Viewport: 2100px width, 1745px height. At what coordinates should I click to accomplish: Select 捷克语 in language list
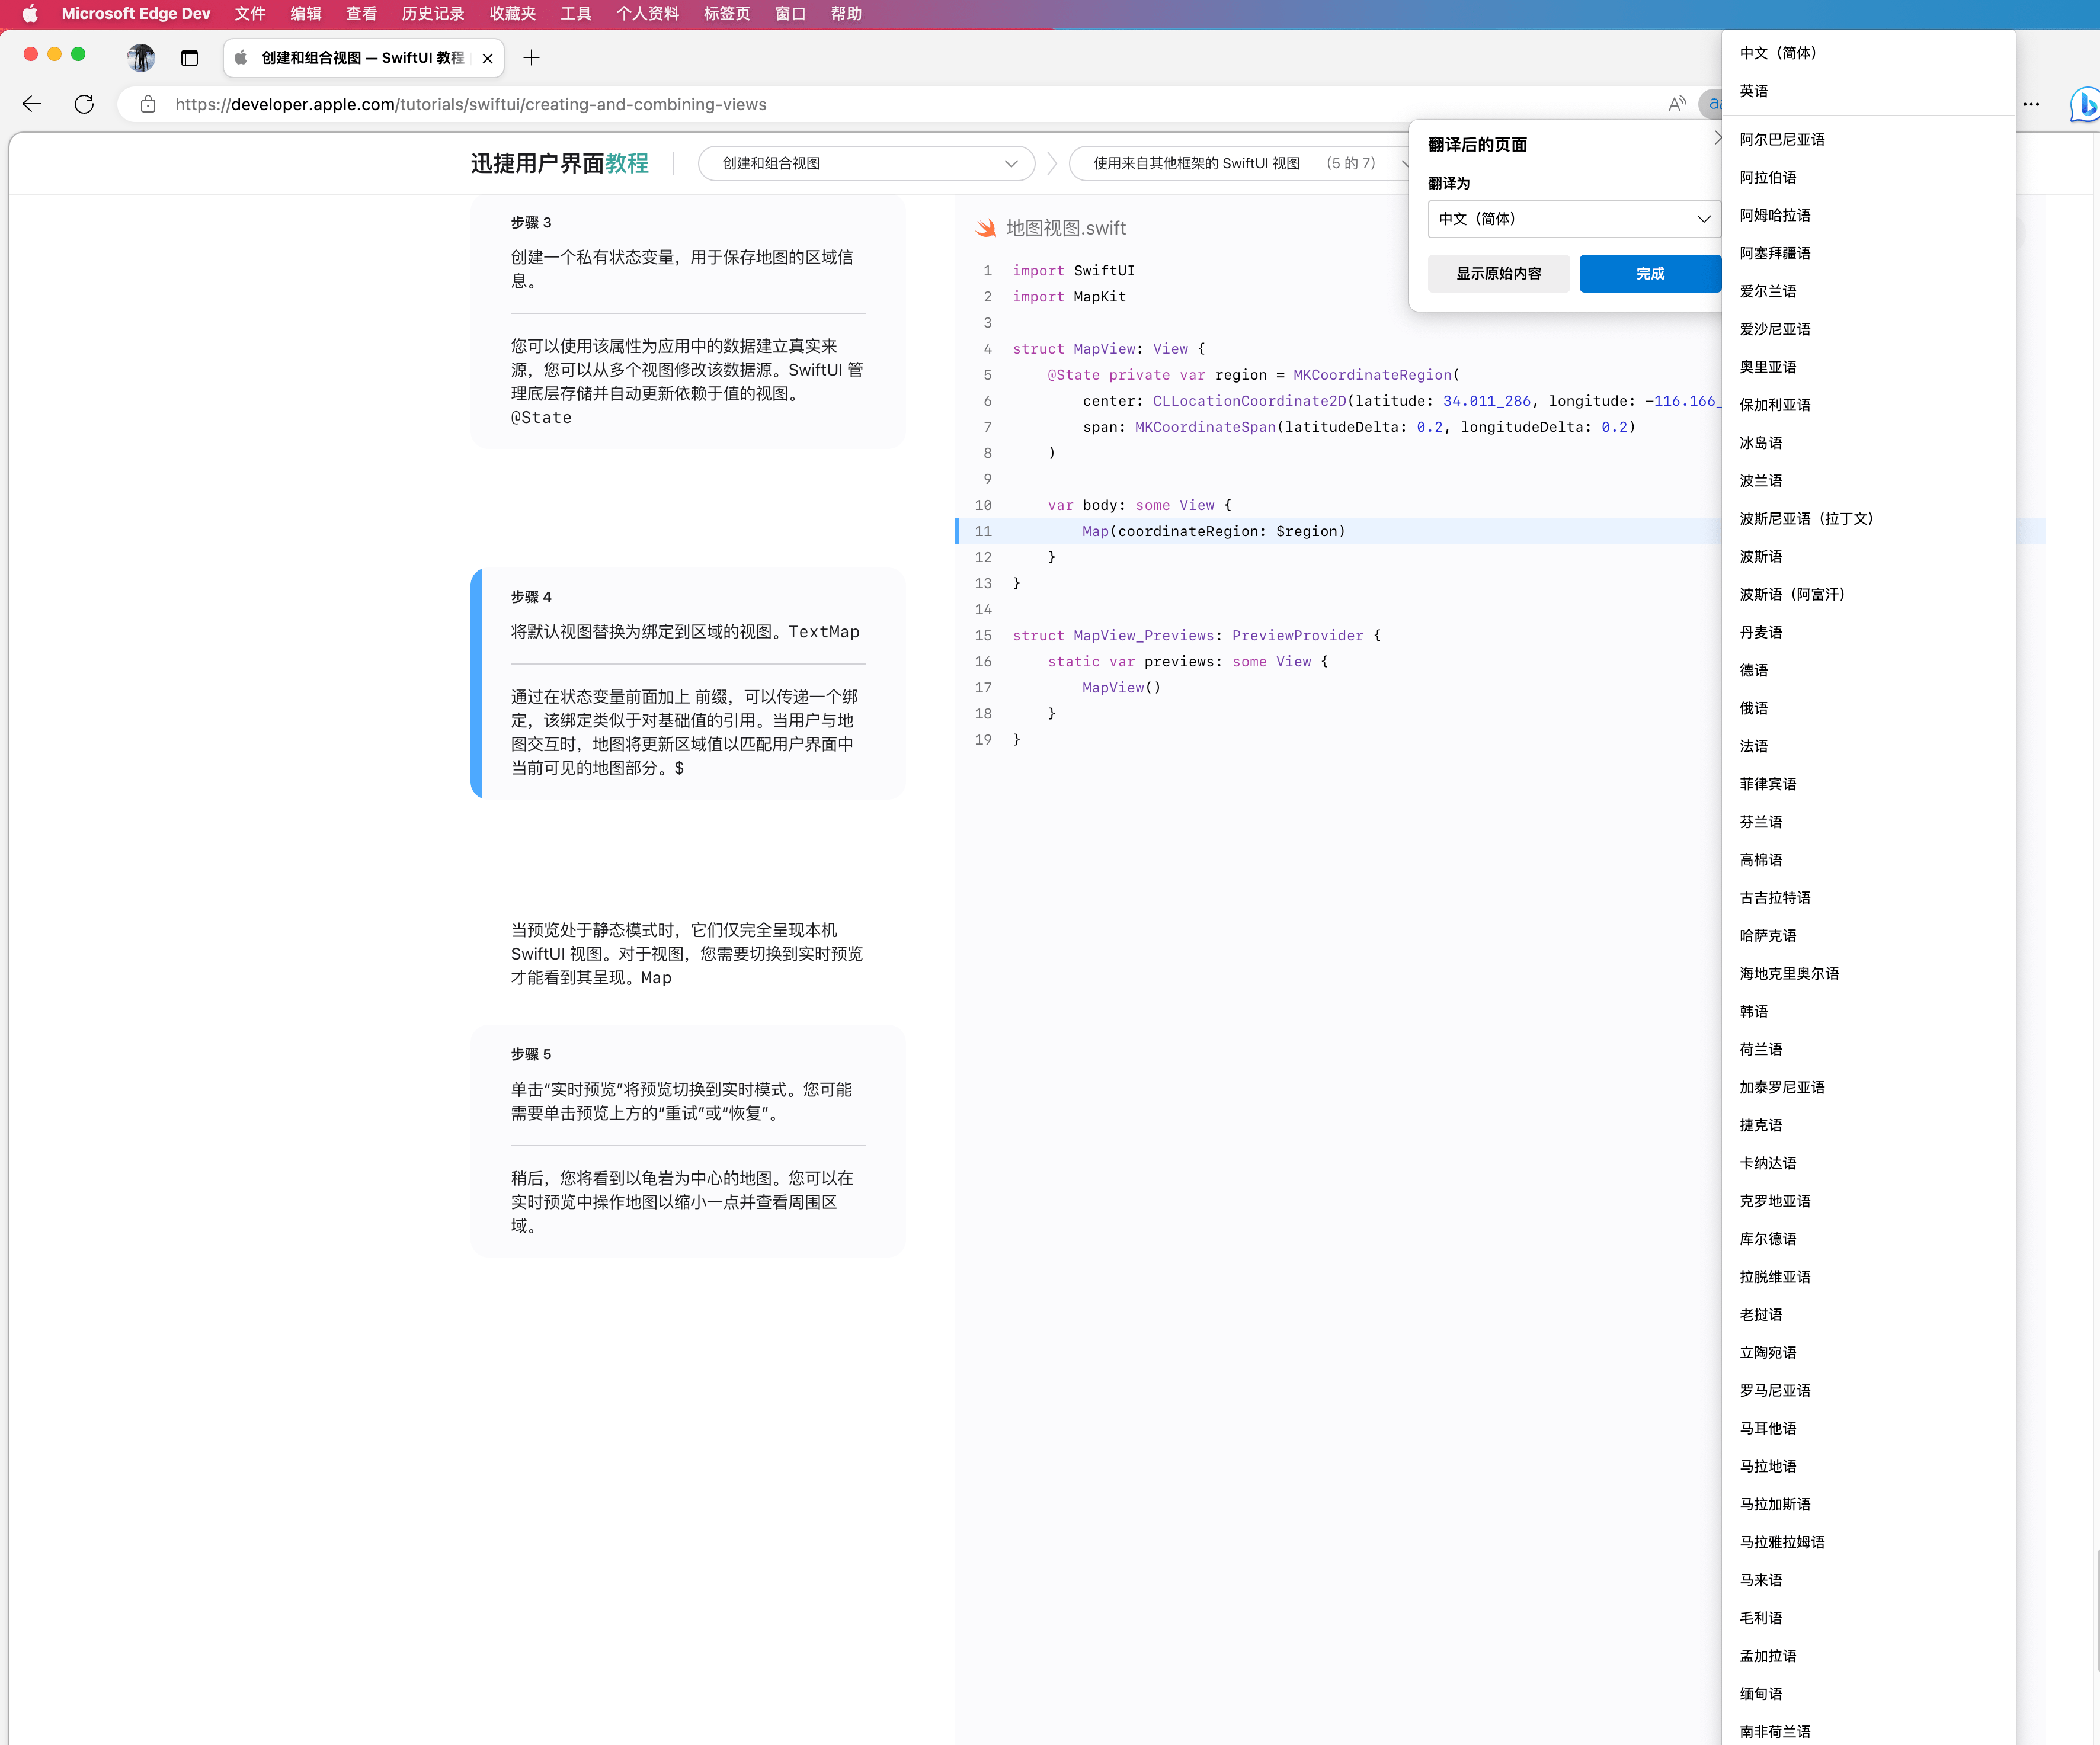1868,1125
